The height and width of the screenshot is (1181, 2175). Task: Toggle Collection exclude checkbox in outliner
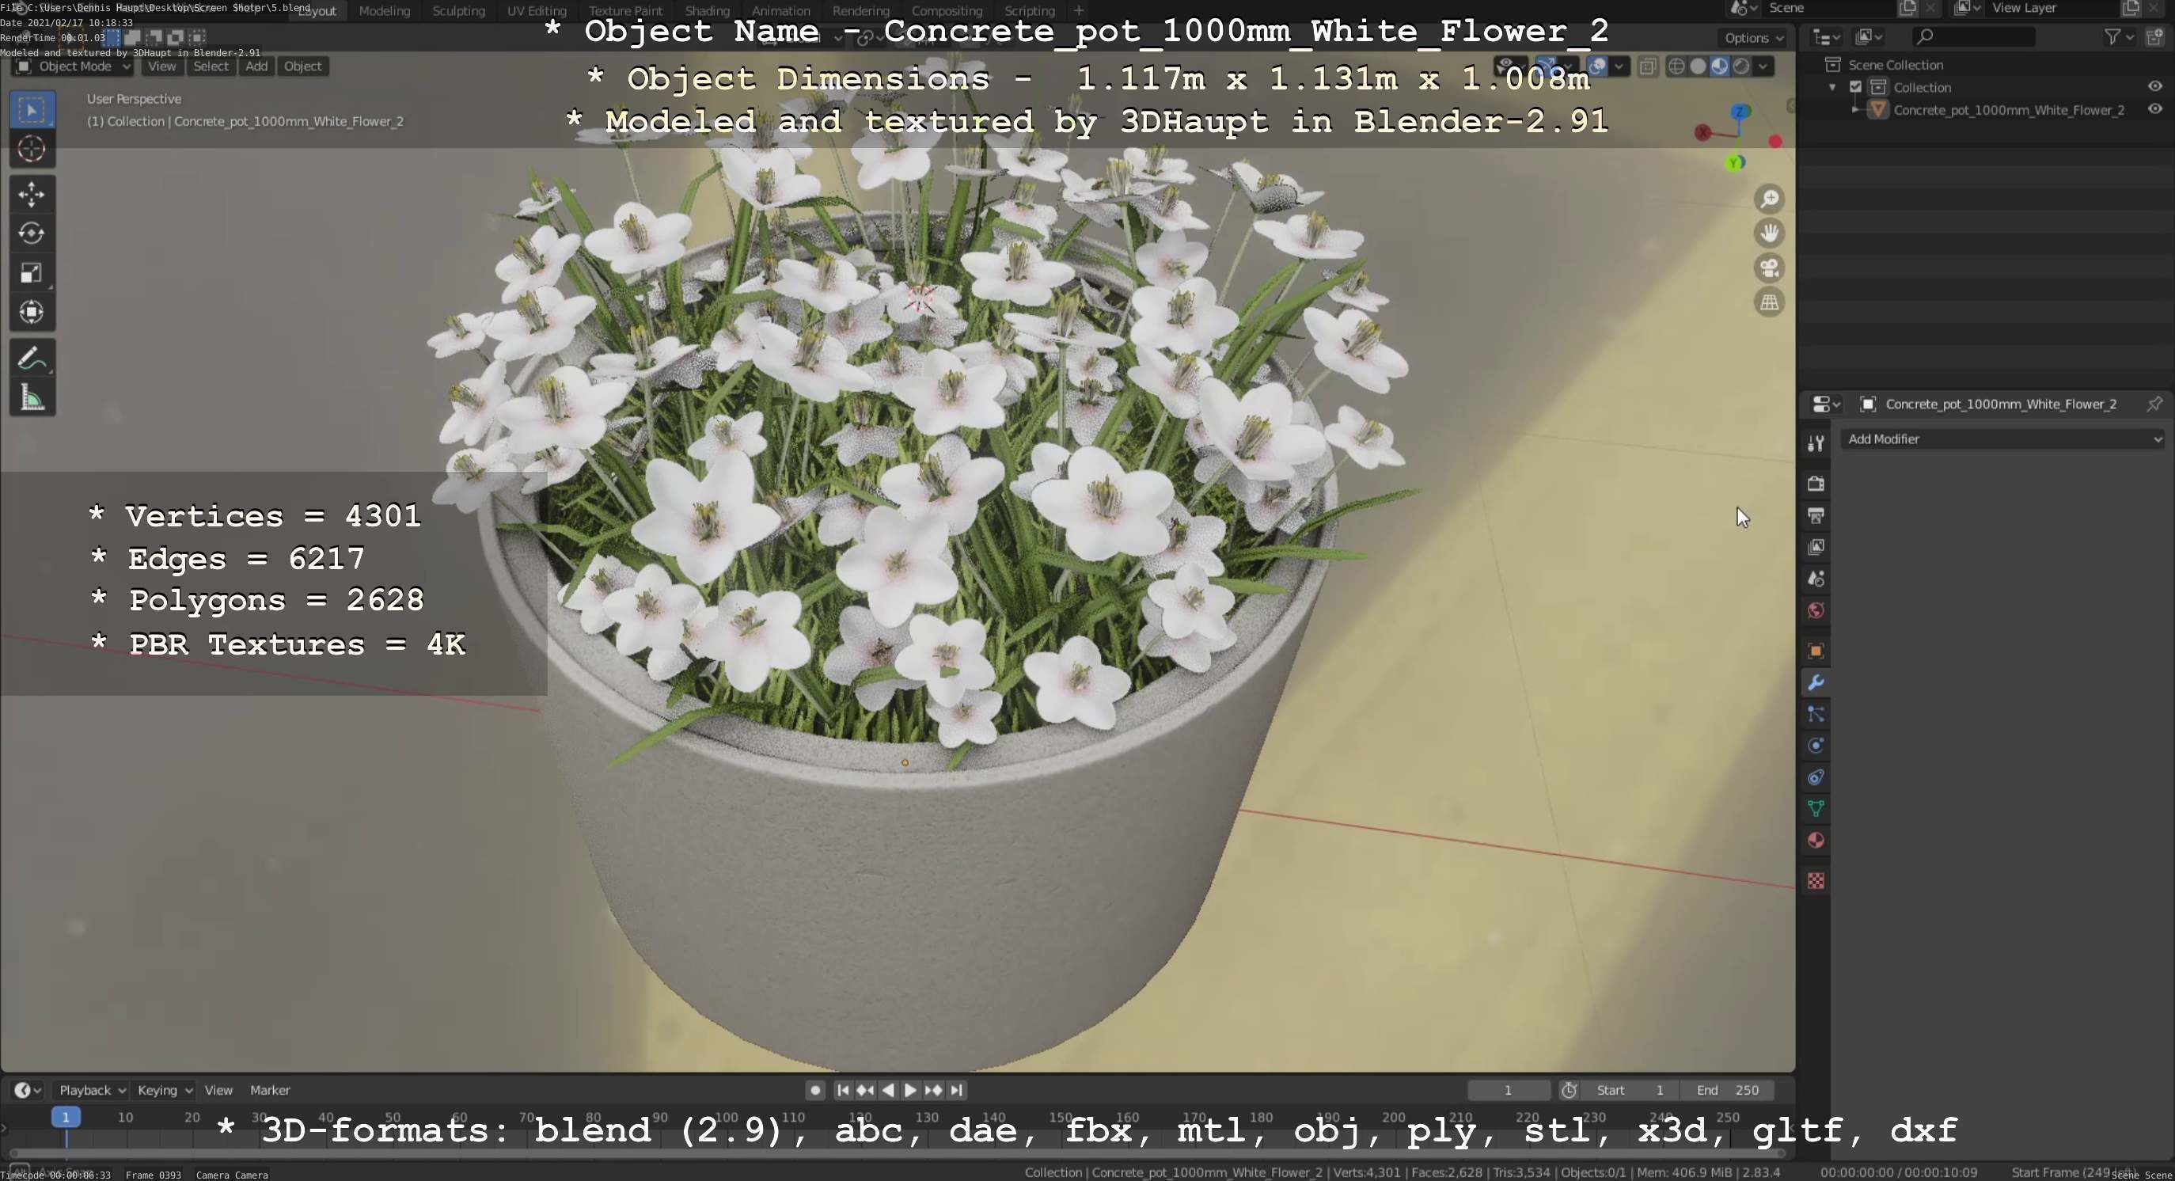coord(1856,87)
